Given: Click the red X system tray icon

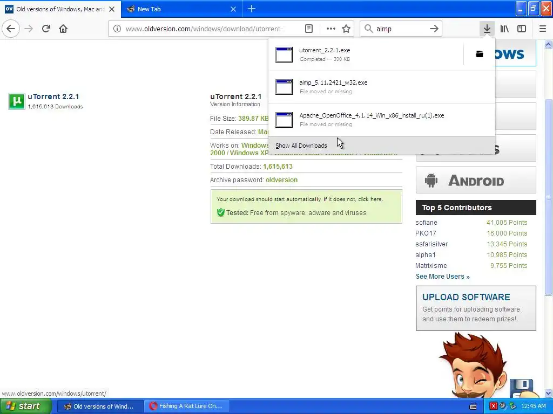Looking at the screenshot, I should coord(493,406).
